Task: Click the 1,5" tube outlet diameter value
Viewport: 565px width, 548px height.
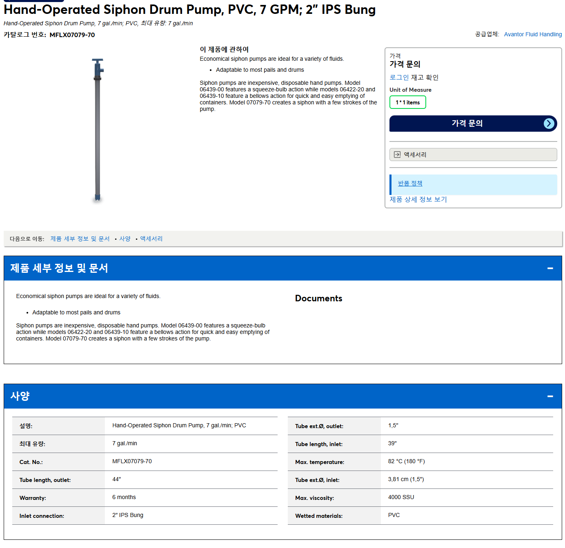Action: 393,426
